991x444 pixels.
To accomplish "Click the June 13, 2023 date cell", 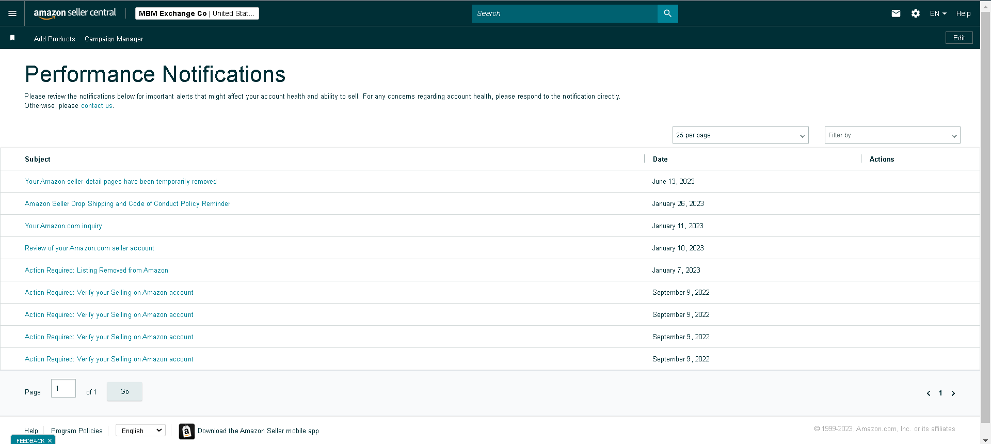I will pyautogui.click(x=673, y=182).
